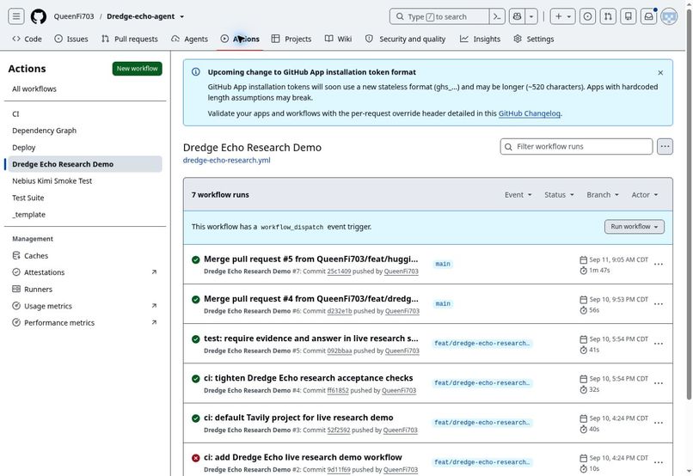Expand the Branch filter dropdown
The image size is (693, 476).
[603, 195]
